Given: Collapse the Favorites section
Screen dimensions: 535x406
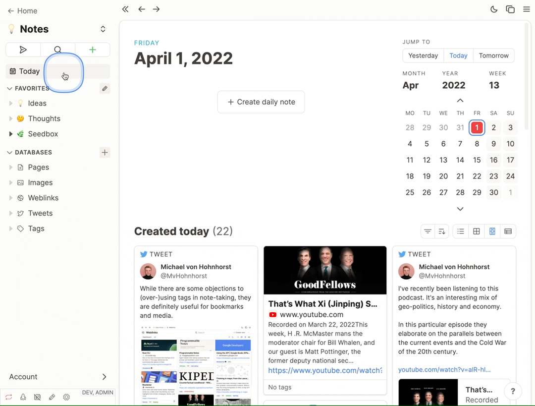Looking at the screenshot, I should click(x=9, y=88).
